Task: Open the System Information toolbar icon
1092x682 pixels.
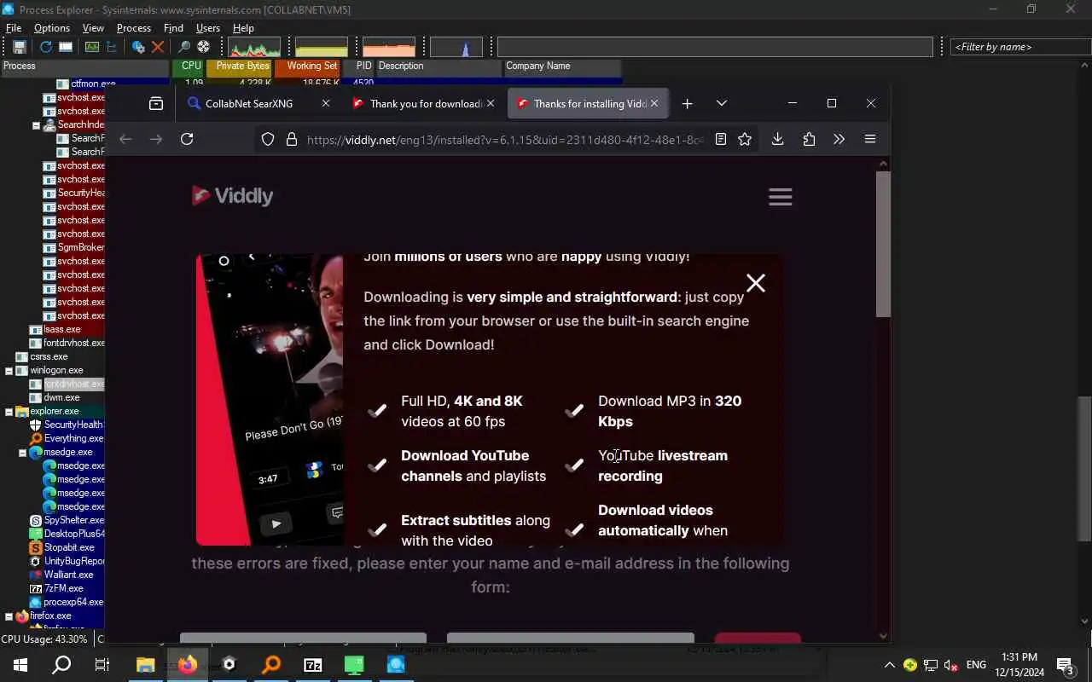Action: coord(92,47)
